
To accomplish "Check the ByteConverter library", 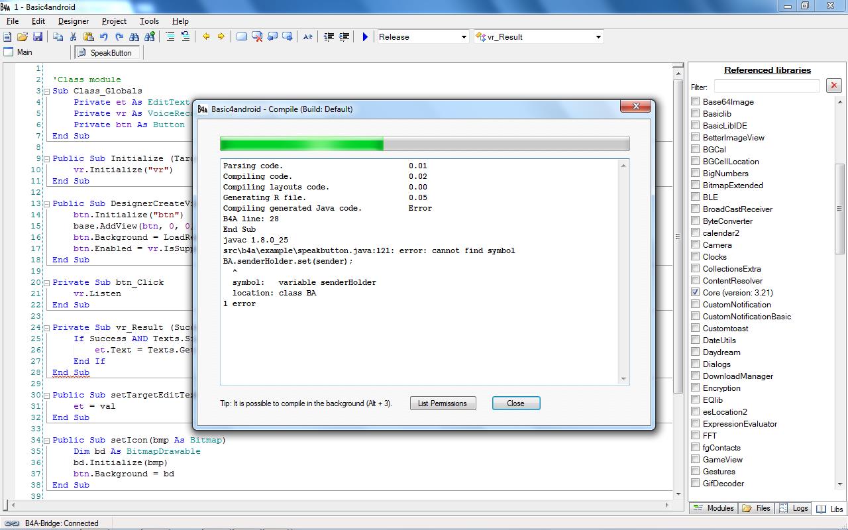I will click(x=695, y=221).
